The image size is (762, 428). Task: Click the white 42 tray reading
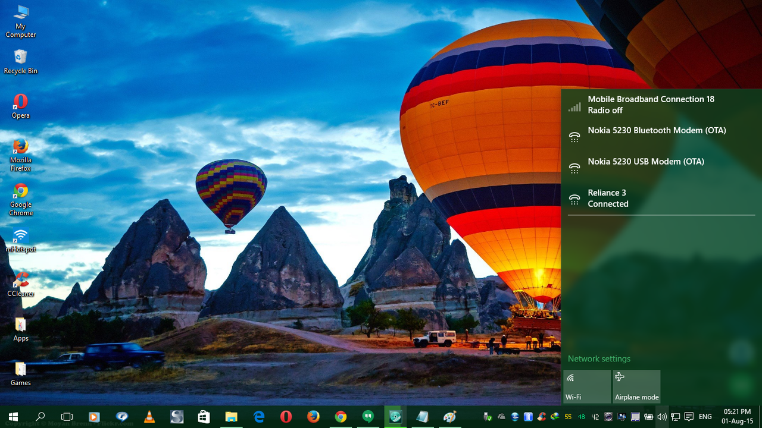(595, 417)
